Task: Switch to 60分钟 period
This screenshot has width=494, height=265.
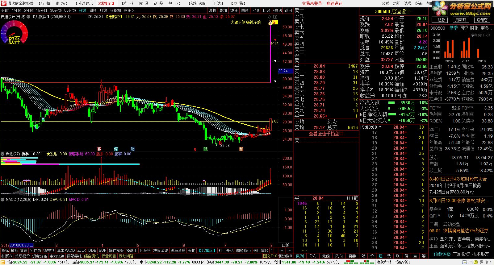Action: coord(70,10)
